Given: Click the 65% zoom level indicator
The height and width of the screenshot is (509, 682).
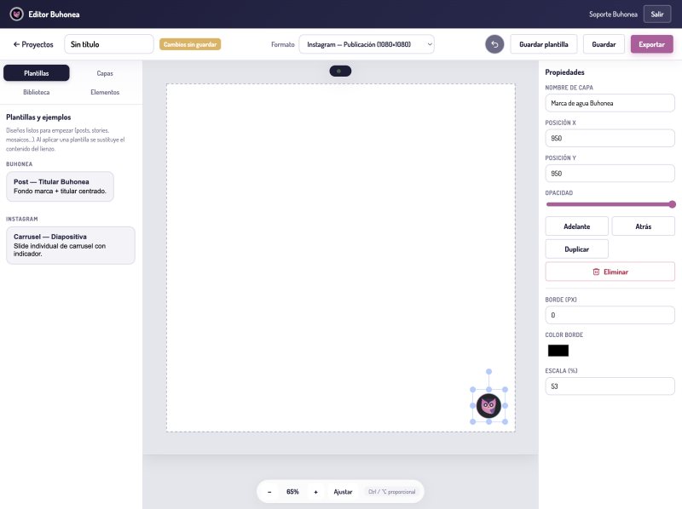Looking at the screenshot, I should [292, 492].
